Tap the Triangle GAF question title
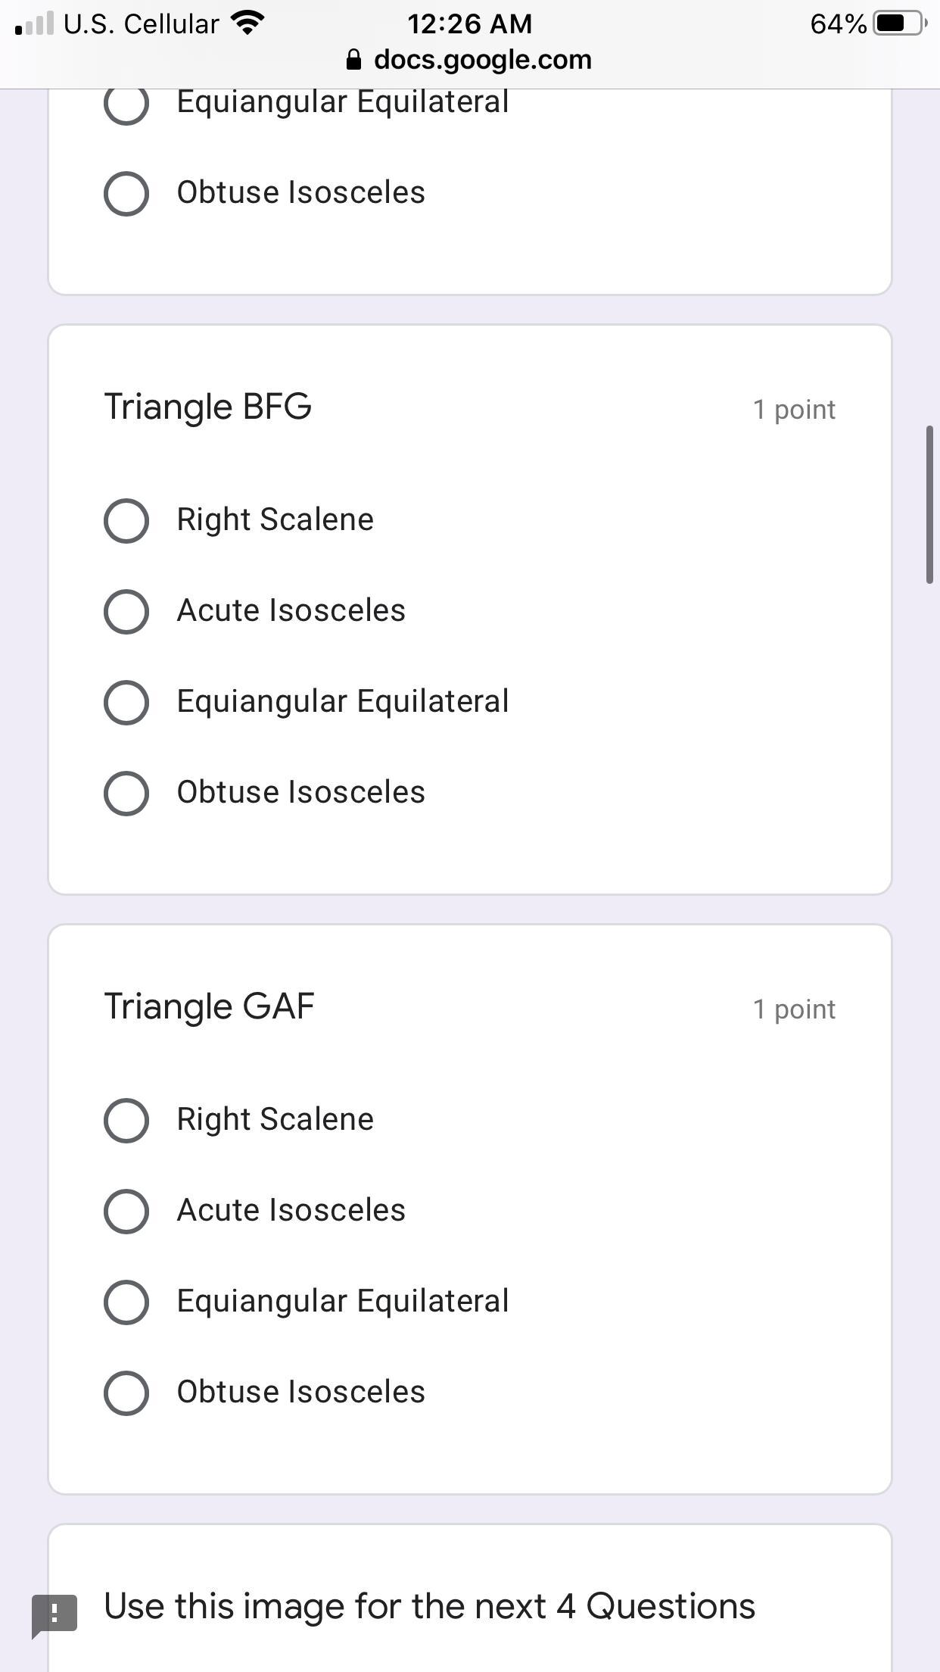The width and height of the screenshot is (940, 1672). click(210, 1006)
